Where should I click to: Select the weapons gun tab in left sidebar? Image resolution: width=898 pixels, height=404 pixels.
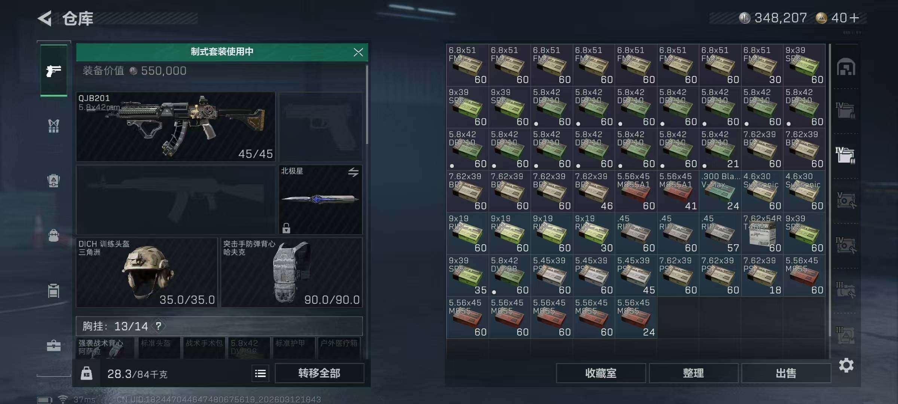(x=54, y=70)
